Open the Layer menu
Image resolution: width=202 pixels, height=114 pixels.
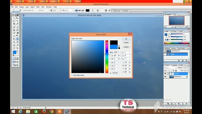[x=27, y=7]
